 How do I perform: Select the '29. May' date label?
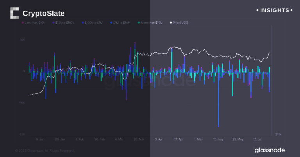pos(238,139)
